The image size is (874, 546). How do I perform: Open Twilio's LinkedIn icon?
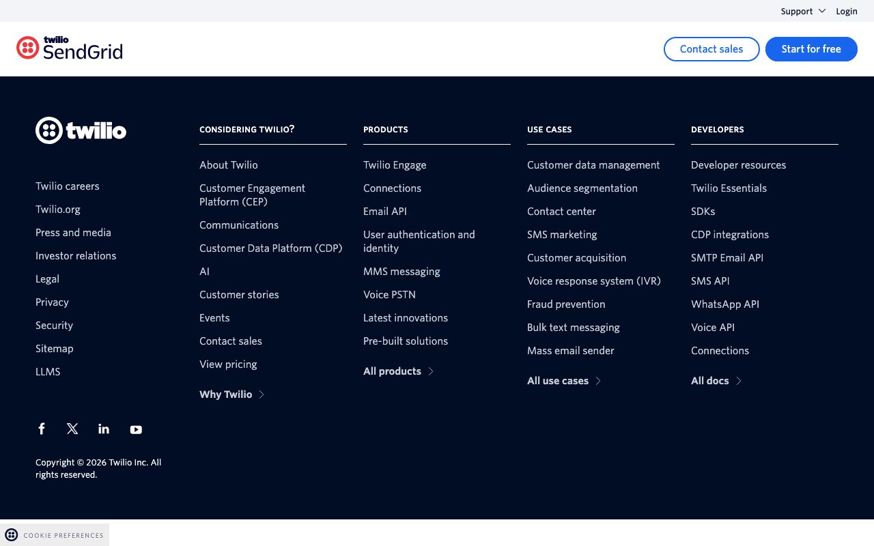click(104, 429)
